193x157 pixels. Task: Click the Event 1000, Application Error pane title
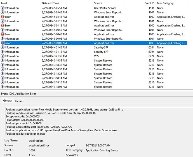[18, 94]
